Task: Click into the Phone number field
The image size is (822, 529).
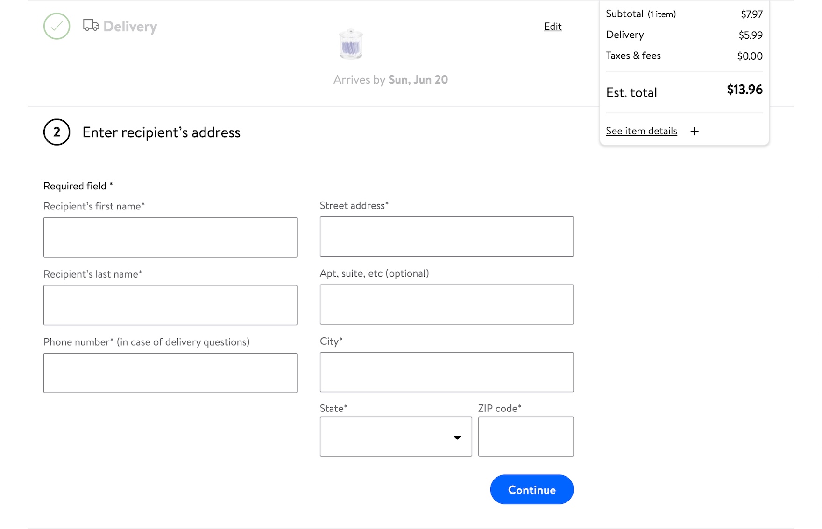Action: [x=170, y=373]
